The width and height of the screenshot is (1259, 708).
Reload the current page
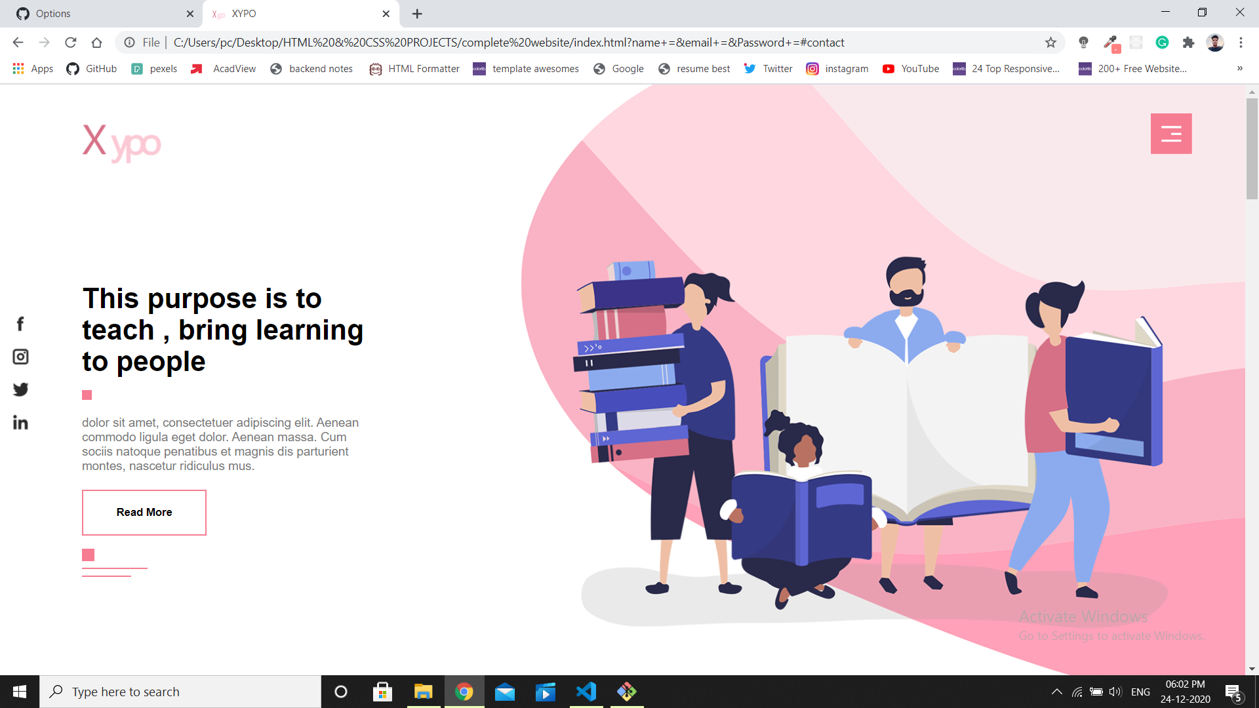click(70, 43)
